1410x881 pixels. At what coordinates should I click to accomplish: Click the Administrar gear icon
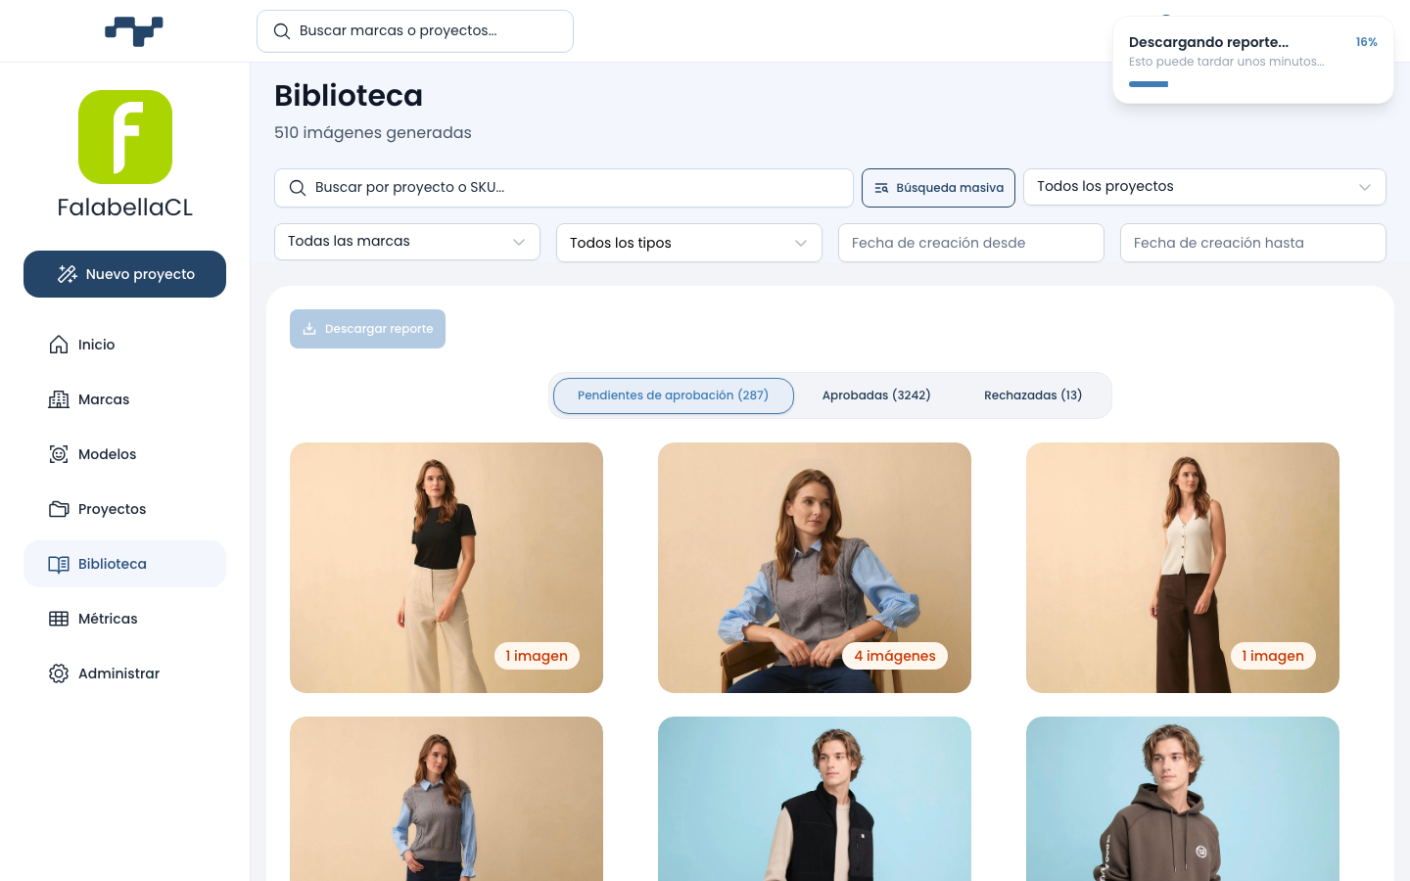[59, 673]
